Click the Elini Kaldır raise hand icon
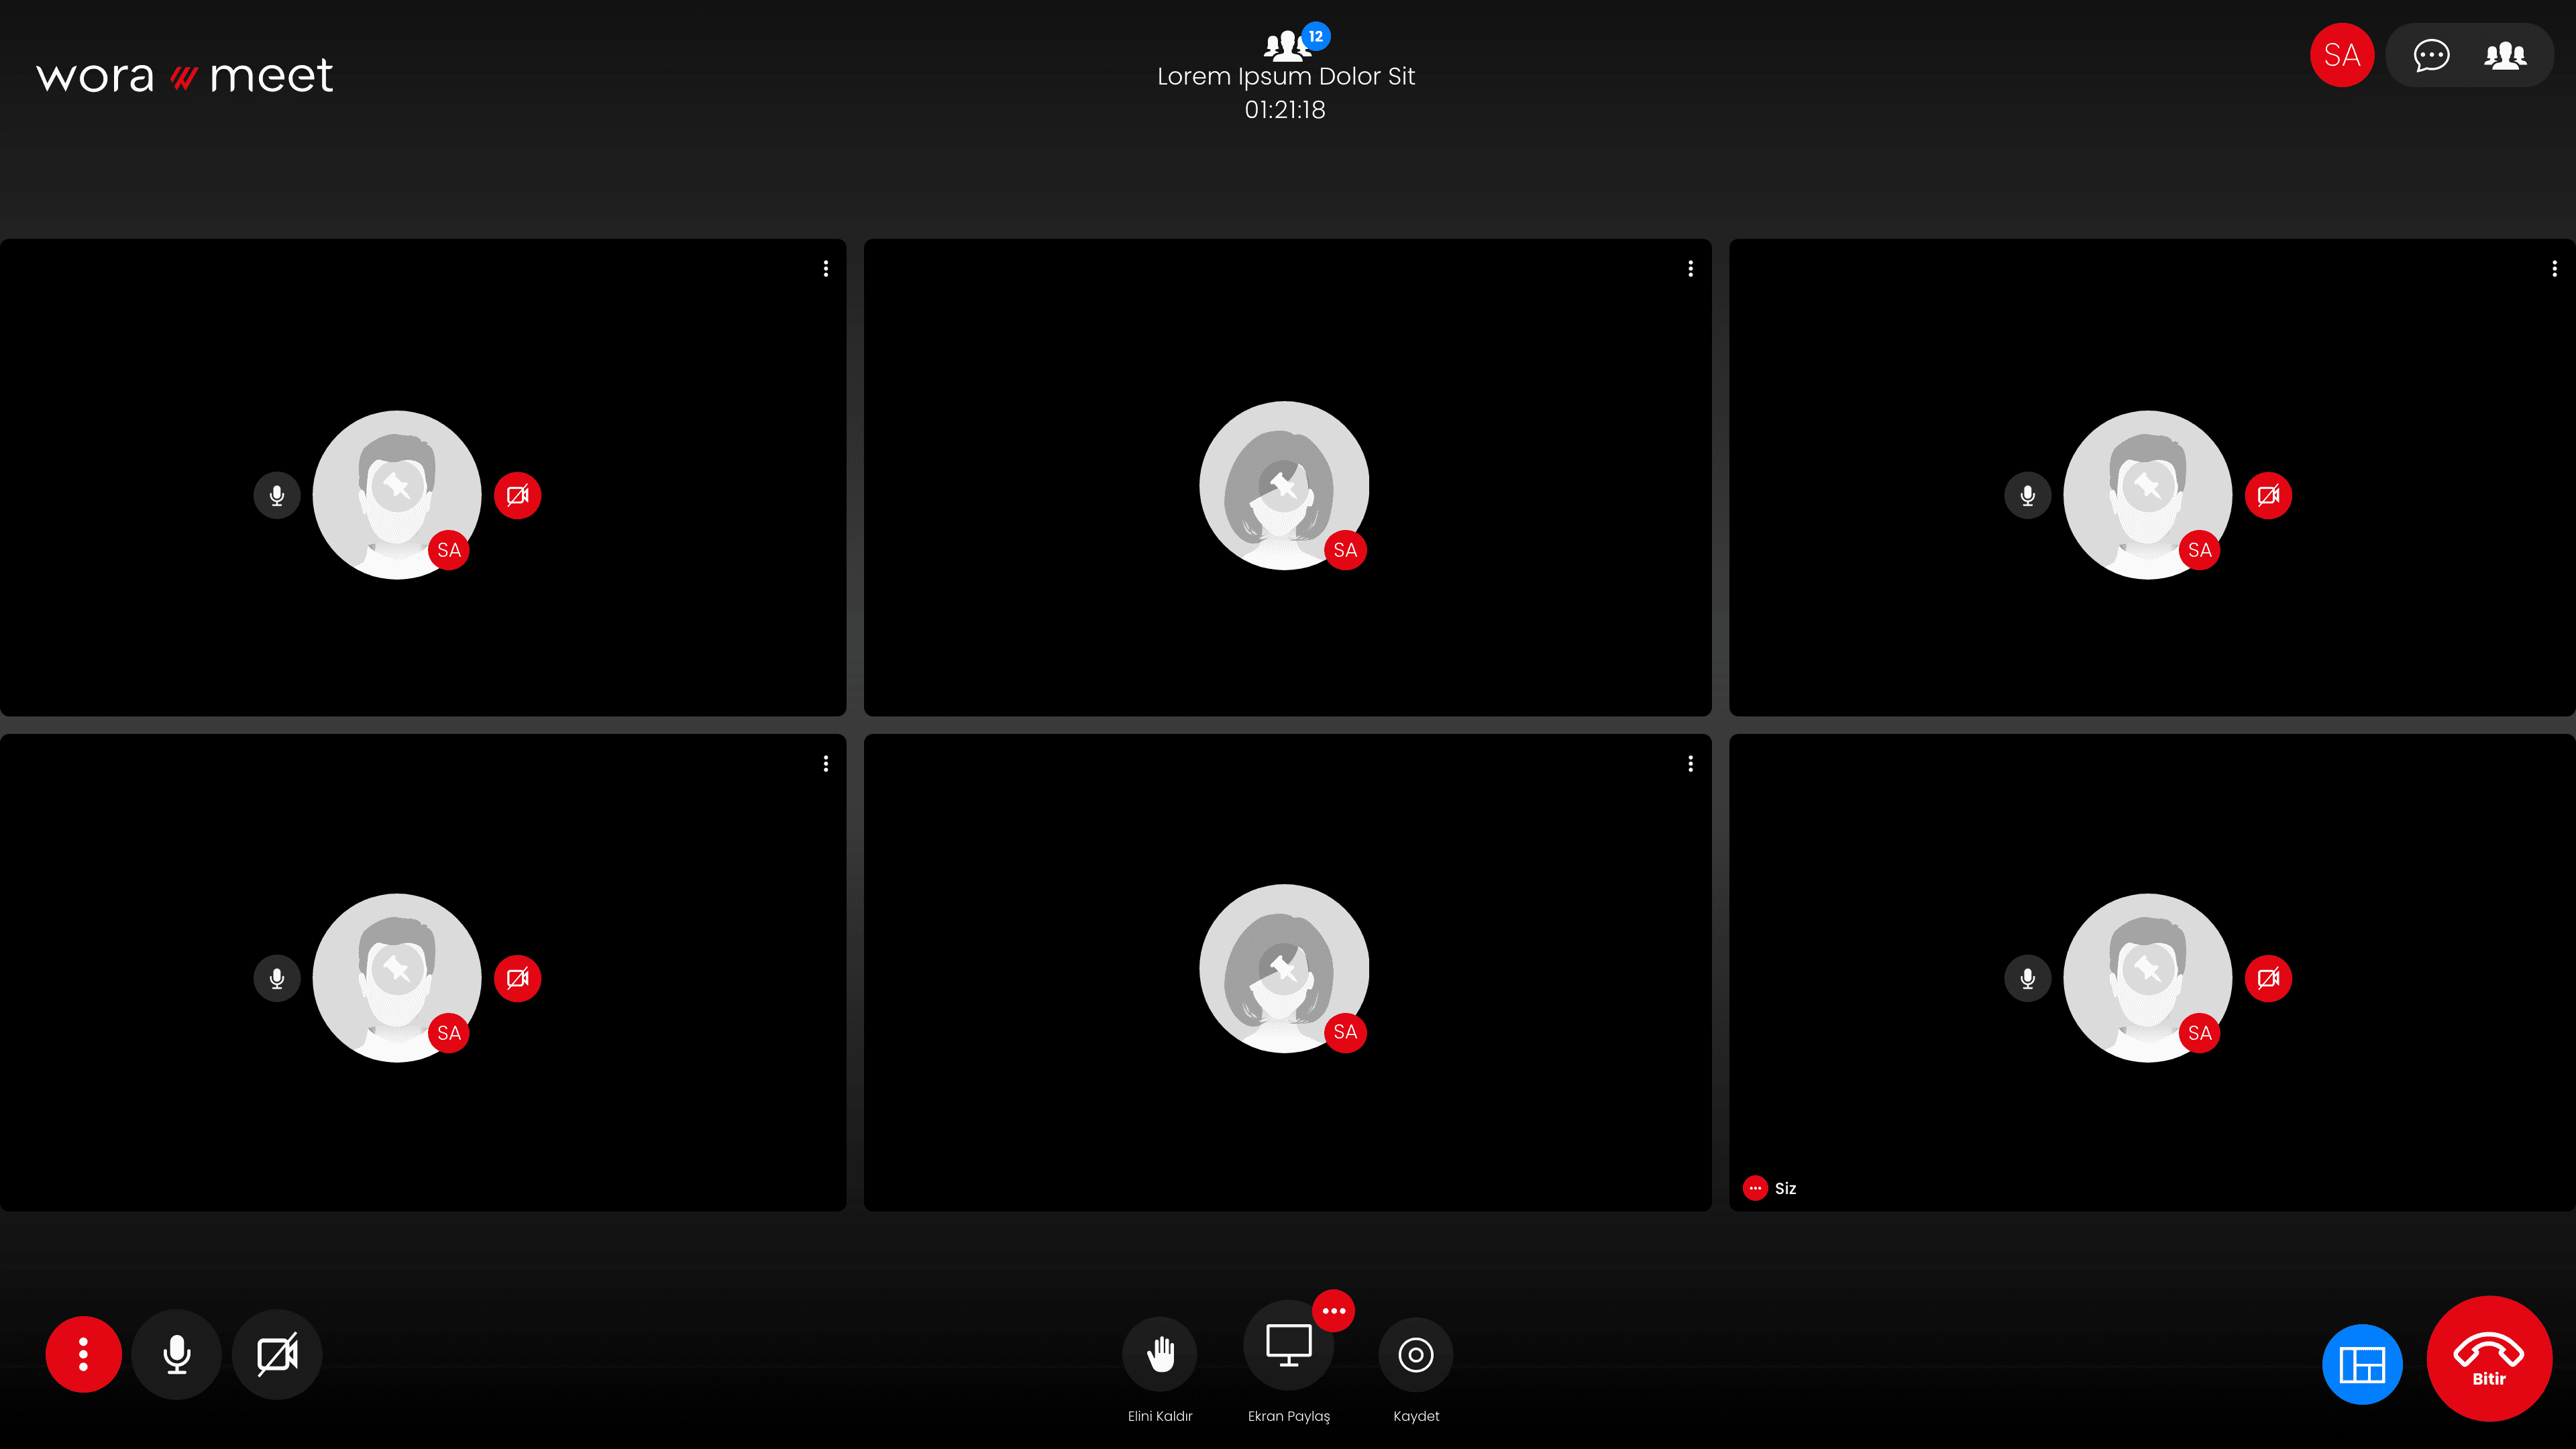2576x1449 pixels. (1160, 1354)
